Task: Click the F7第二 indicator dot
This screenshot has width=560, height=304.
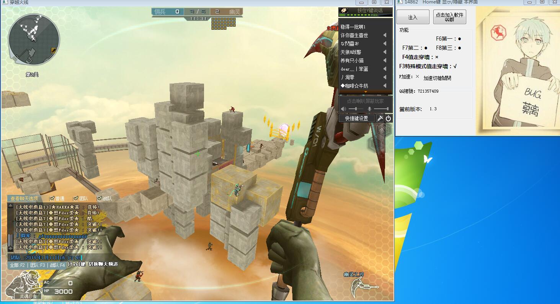Action: pyautogui.click(x=426, y=48)
